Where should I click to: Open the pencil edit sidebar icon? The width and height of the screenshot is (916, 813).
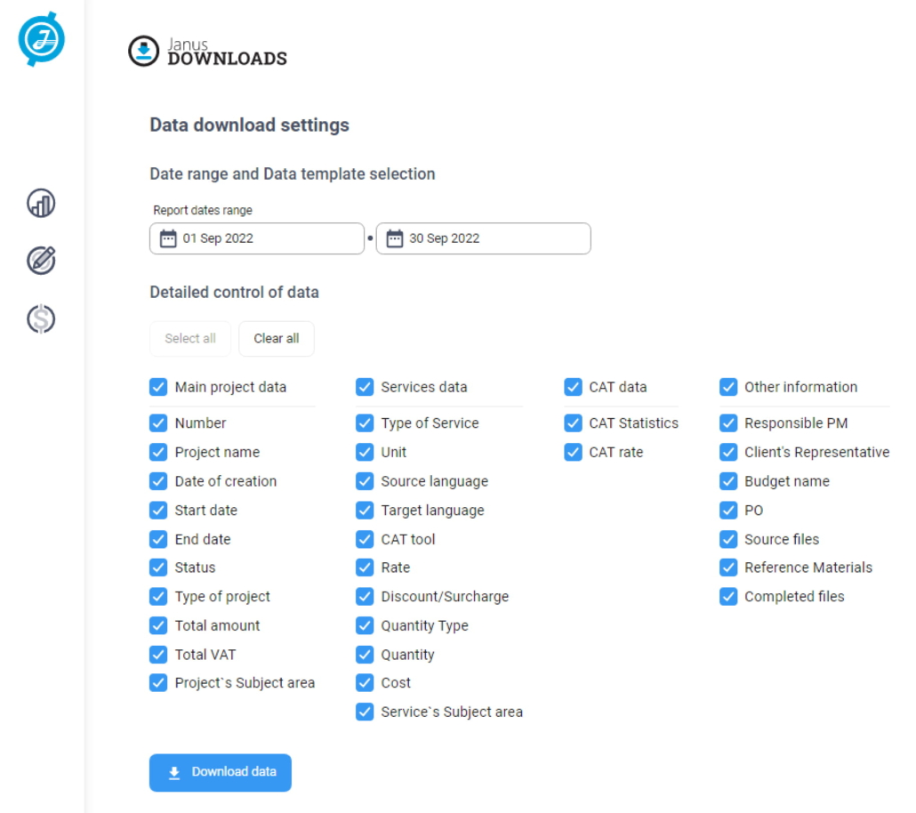(x=41, y=261)
